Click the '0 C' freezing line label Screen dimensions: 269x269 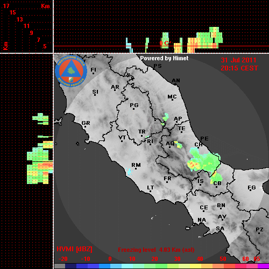point(164,43)
